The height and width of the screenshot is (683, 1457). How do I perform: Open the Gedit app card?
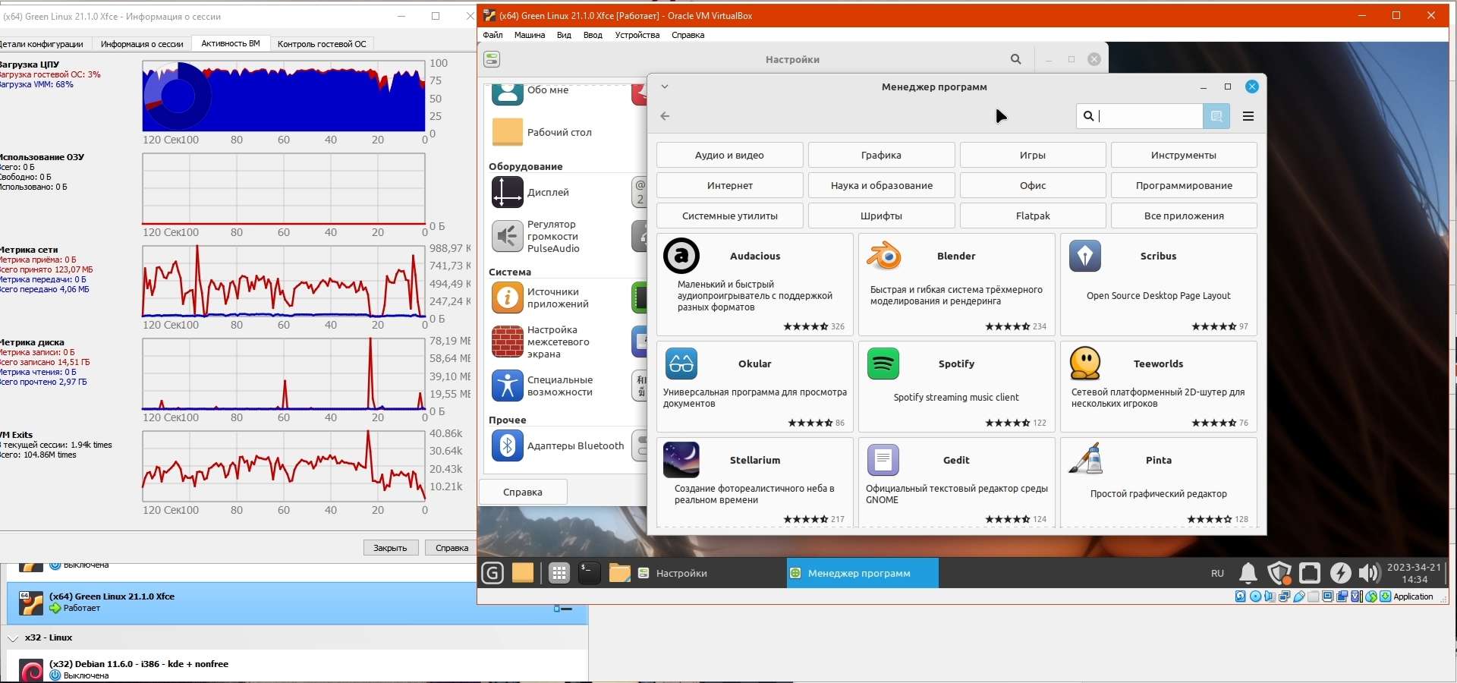tap(956, 483)
